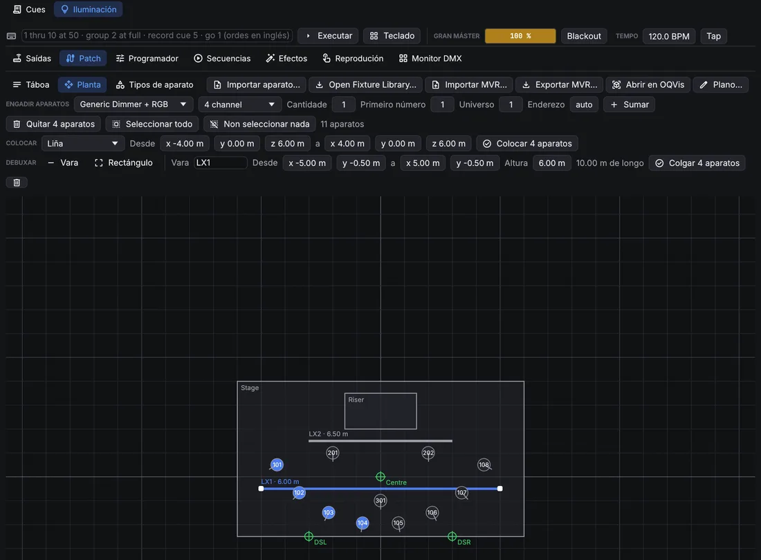Select fixture 103 on the stage plan

point(329,512)
